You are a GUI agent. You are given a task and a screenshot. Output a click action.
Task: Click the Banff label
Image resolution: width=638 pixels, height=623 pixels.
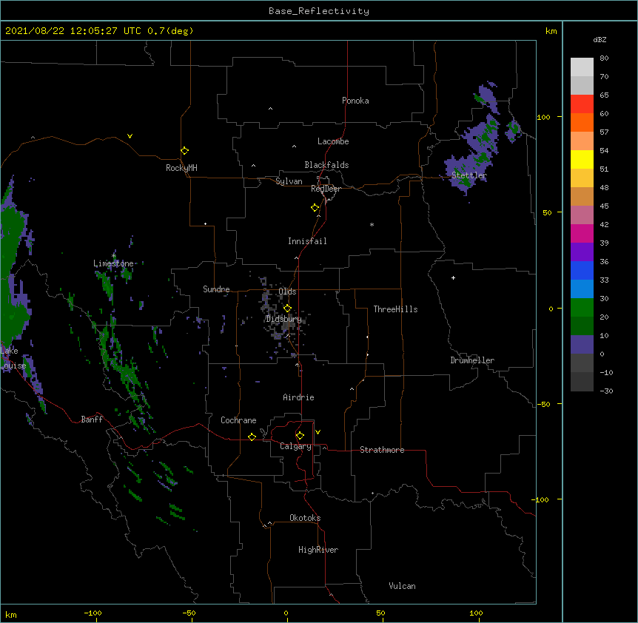pyautogui.click(x=92, y=420)
